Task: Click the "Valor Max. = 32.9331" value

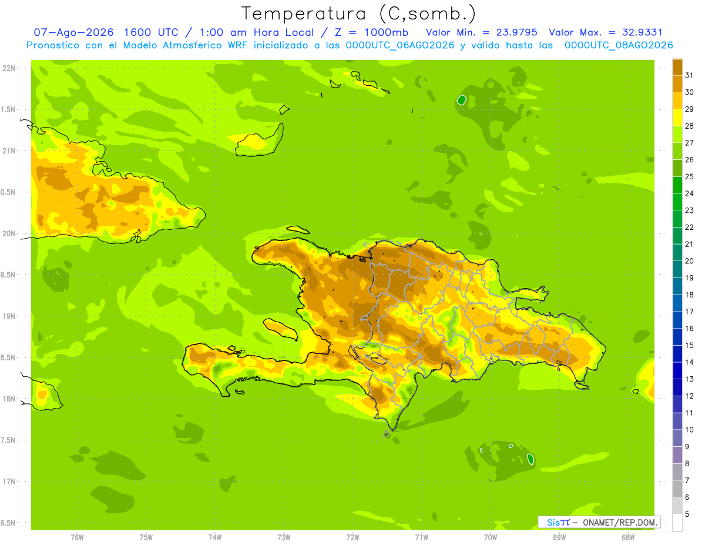Action: (x=605, y=32)
